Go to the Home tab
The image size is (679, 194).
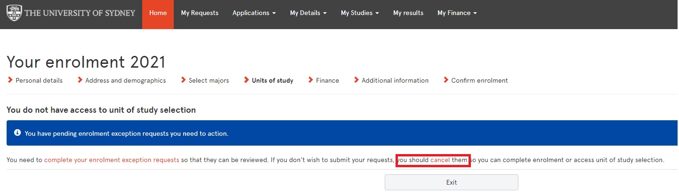(158, 13)
